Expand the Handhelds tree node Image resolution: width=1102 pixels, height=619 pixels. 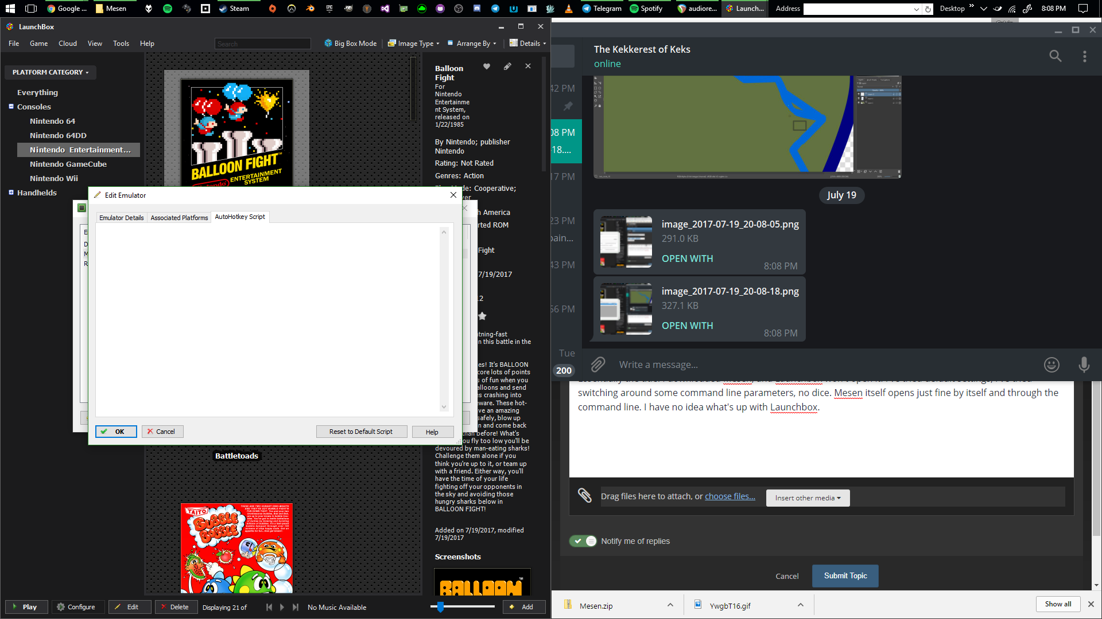(x=11, y=192)
